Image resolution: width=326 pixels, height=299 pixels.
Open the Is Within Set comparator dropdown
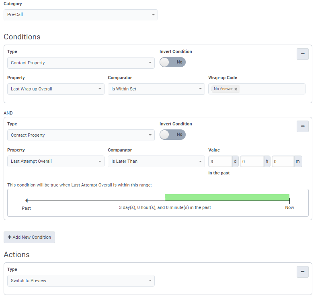point(156,89)
